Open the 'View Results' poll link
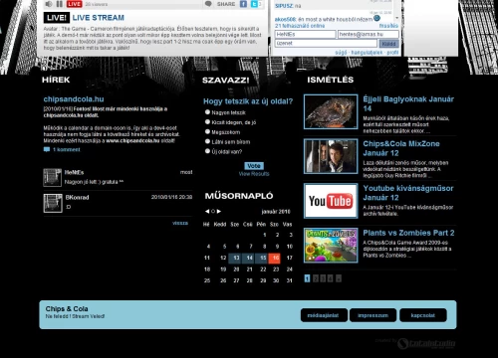Screen dimensions: 498x358 point(254,174)
